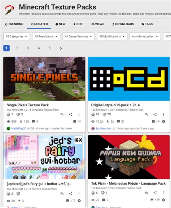Favorite jed's fairy gui pack heart

tap(18, 194)
